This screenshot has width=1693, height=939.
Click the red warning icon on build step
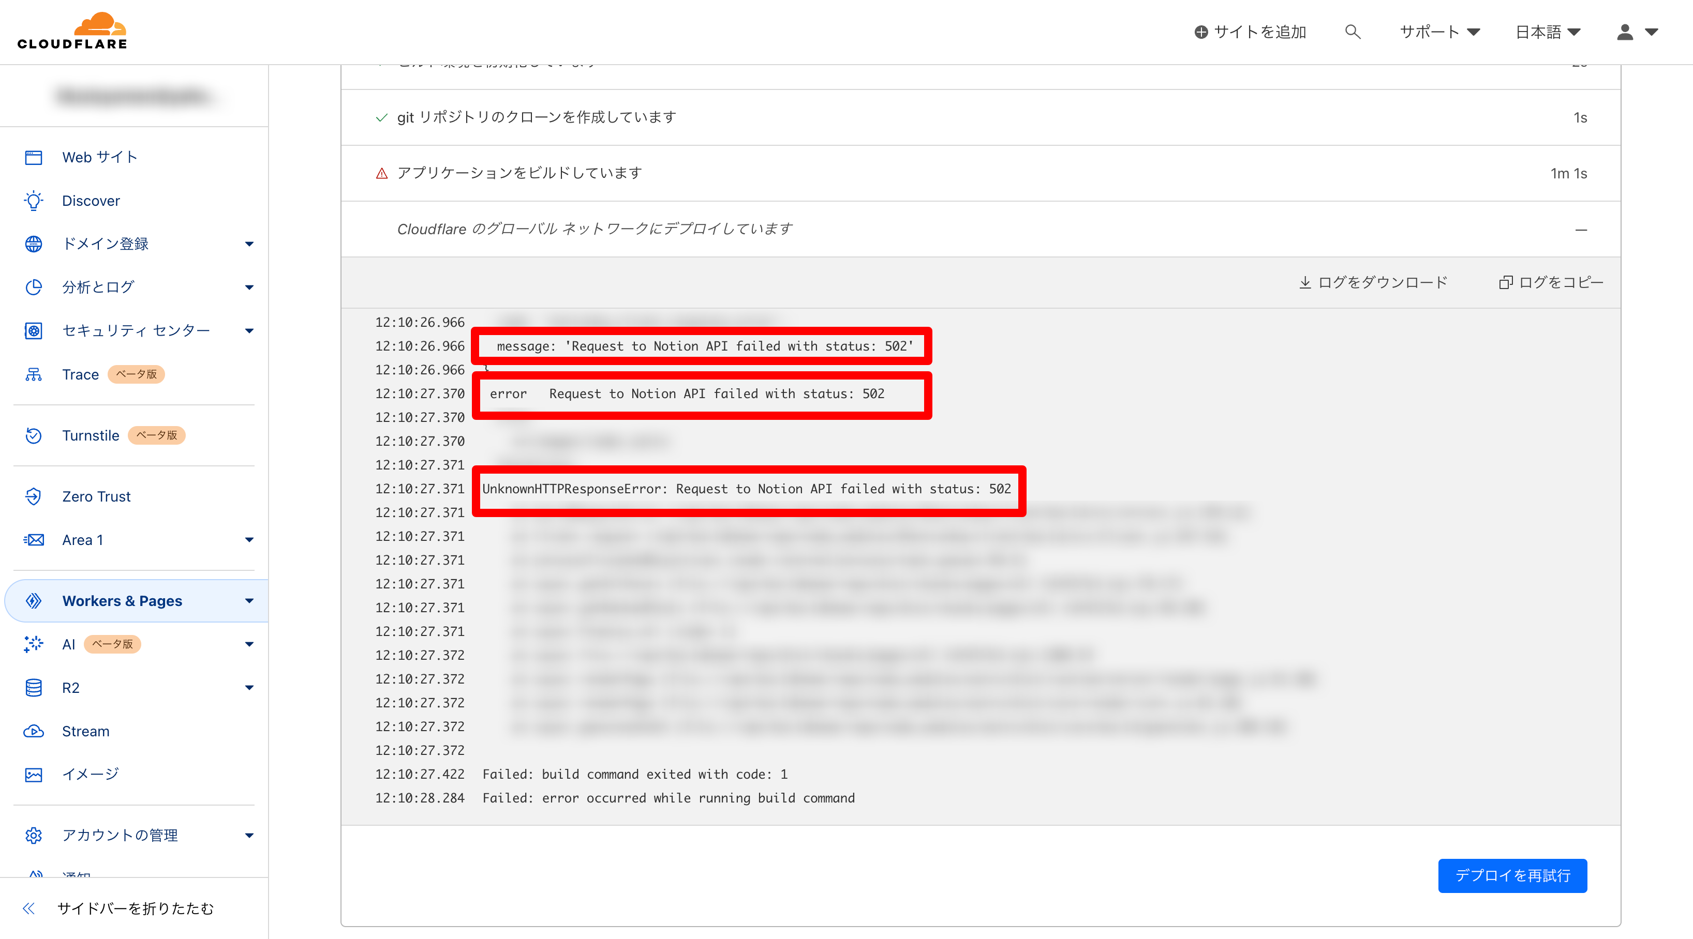point(382,173)
